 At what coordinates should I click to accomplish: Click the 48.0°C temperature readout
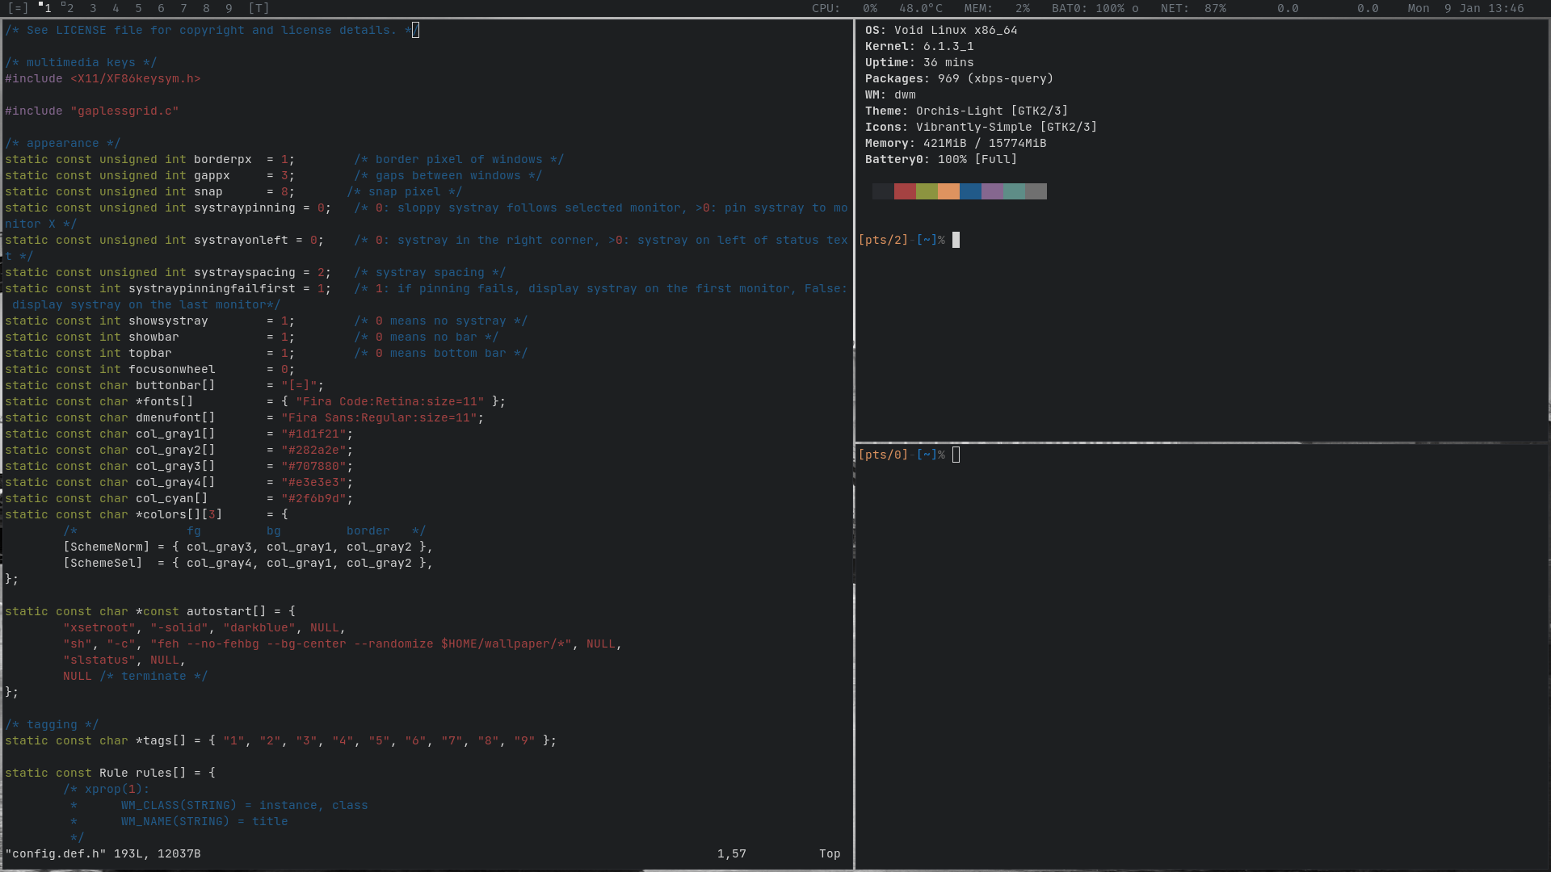[x=920, y=8]
